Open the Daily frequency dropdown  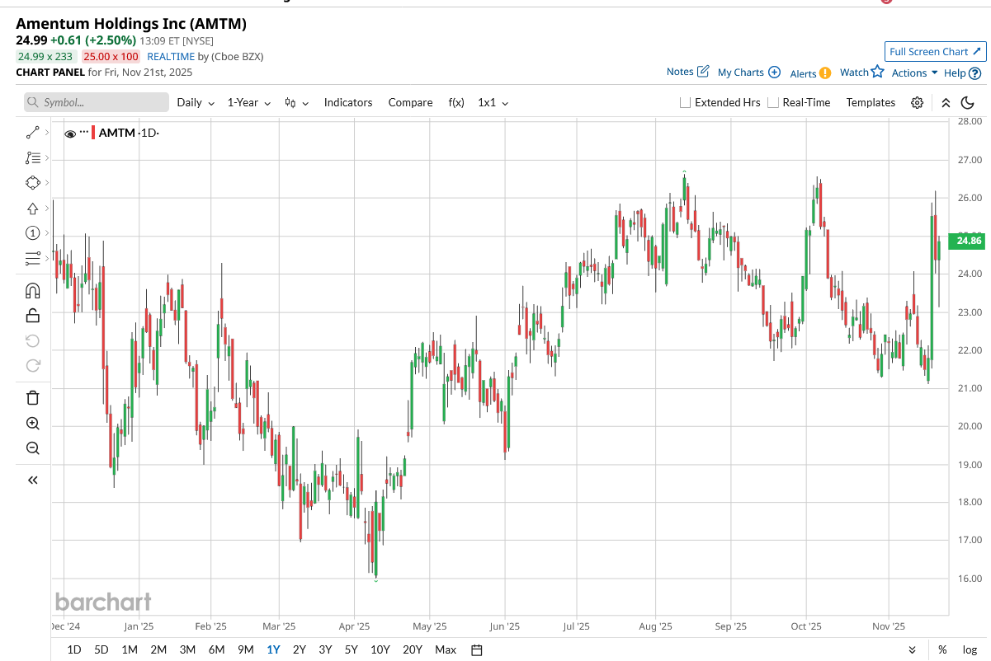tap(196, 103)
